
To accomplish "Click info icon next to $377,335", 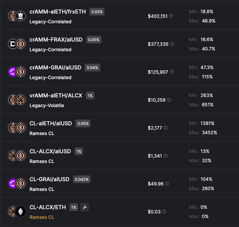I will tap(172, 44).
